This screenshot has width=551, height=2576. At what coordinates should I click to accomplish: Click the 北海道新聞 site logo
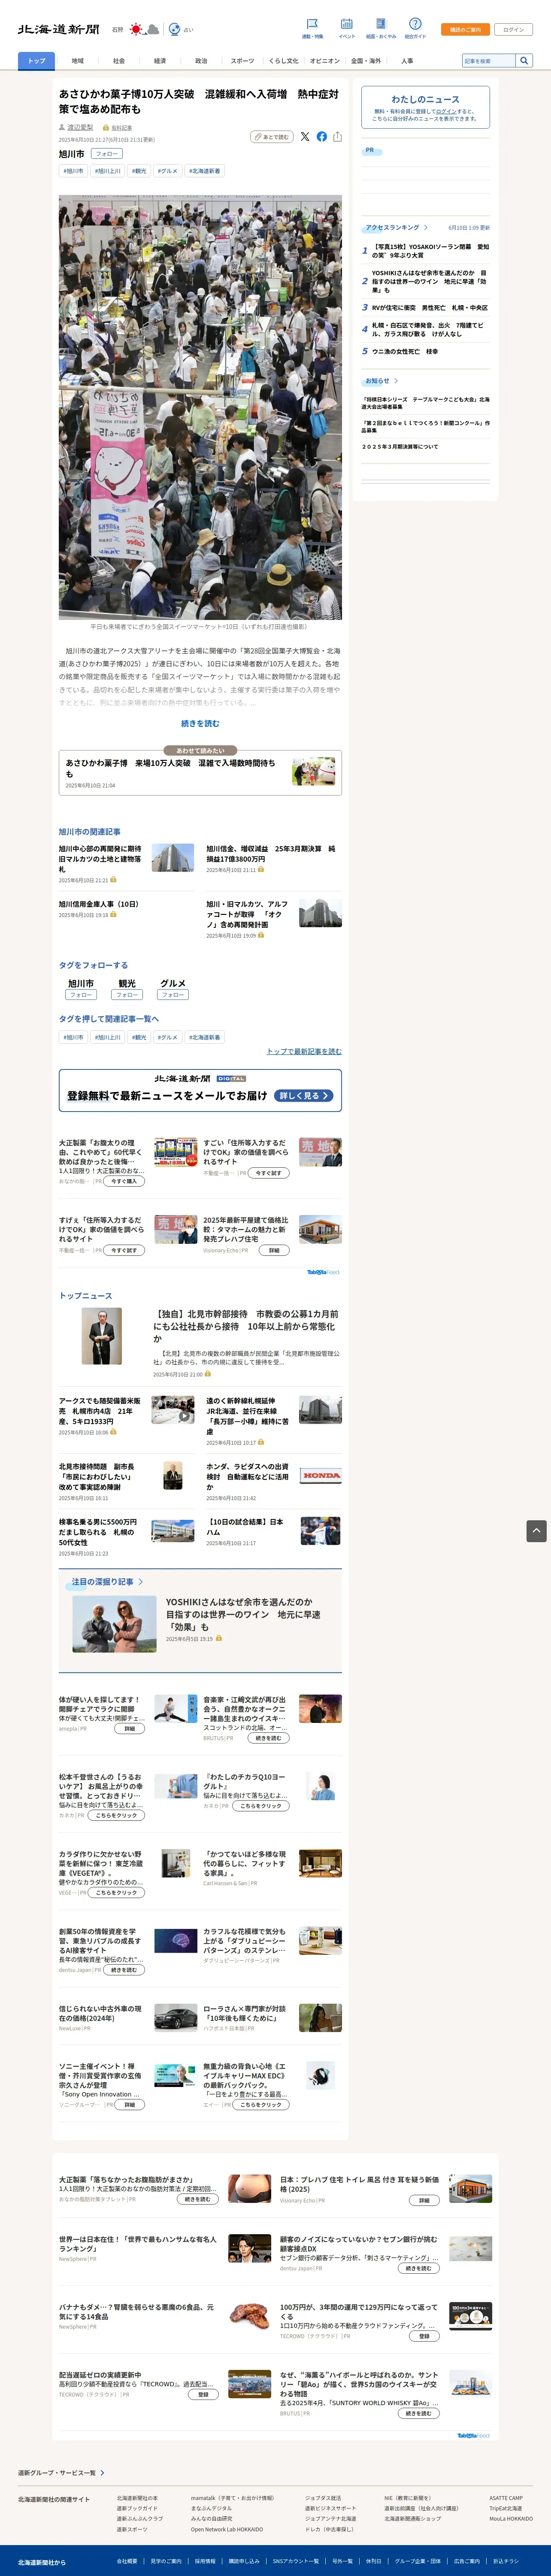[x=58, y=30]
